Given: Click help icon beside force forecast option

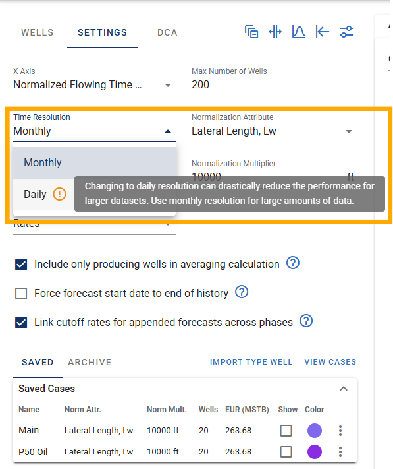Looking at the screenshot, I should tap(242, 292).
